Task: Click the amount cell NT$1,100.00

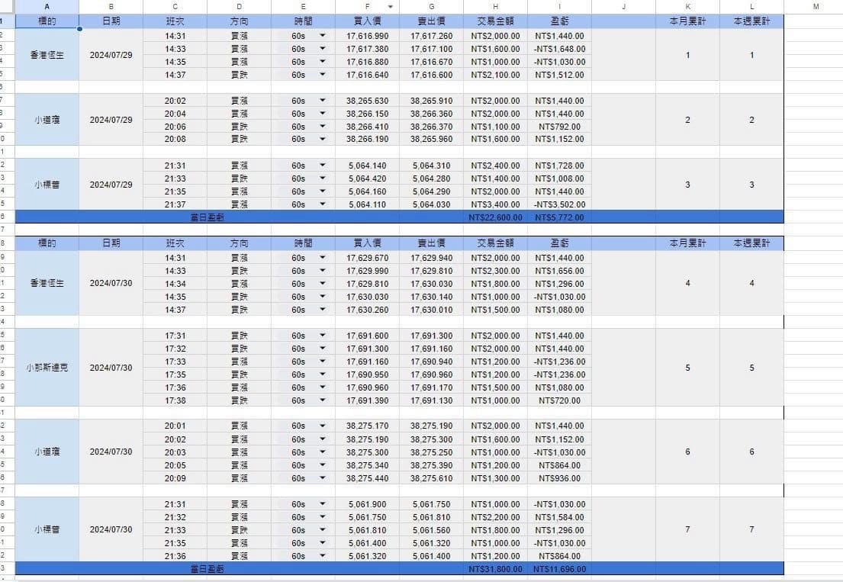Action: pos(495,127)
